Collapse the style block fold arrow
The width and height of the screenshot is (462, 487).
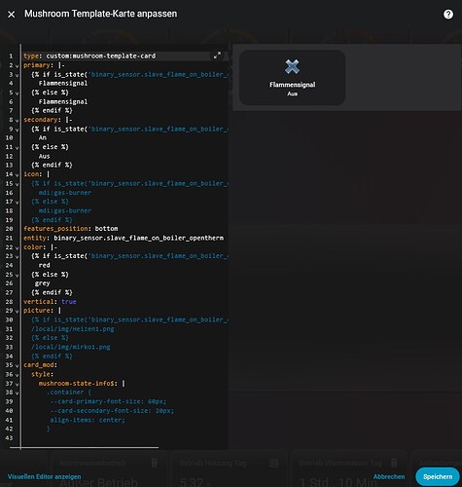click(x=18, y=375)
